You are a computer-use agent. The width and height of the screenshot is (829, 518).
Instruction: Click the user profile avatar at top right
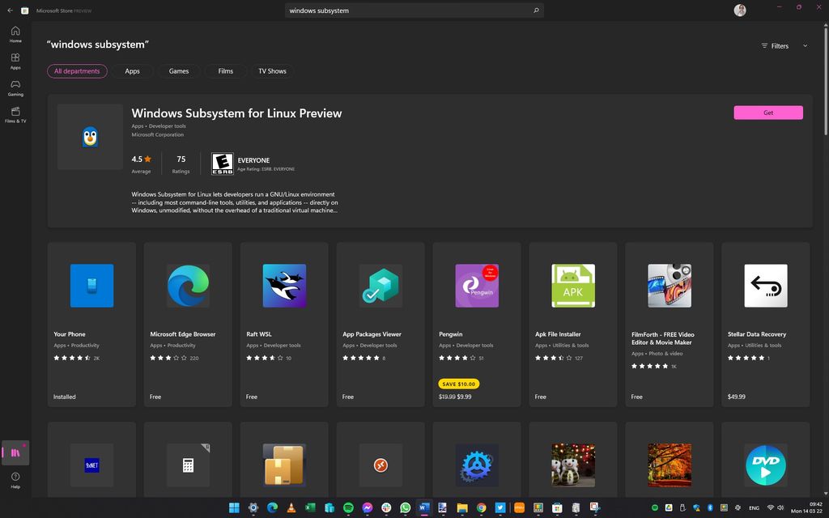pos(739,10)
